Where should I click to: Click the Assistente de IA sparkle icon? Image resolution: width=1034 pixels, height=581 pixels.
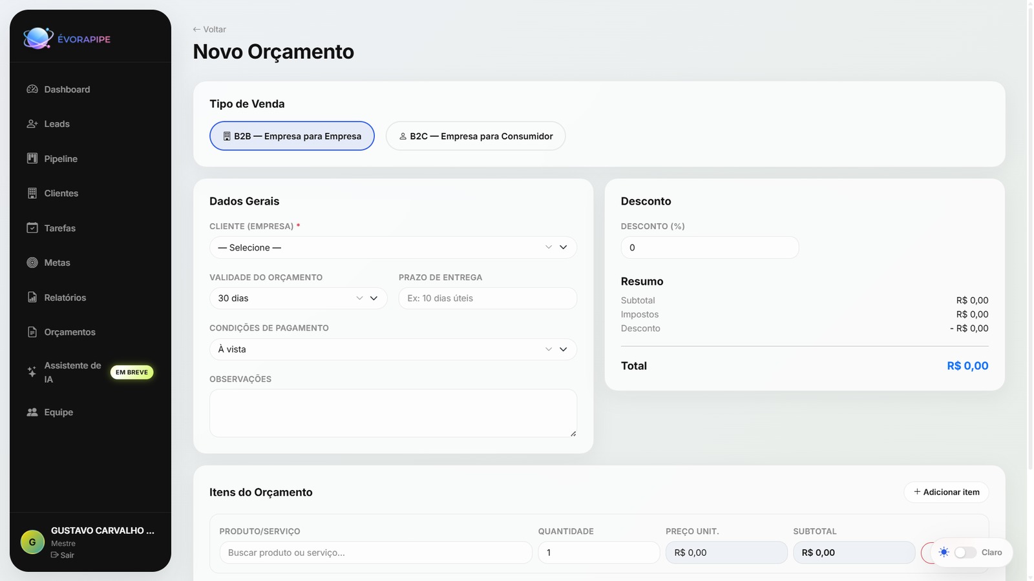tap(32, 372)
